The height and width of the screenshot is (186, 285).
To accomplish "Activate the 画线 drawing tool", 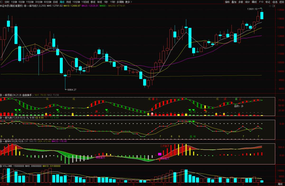I will pyautogui.click(x=254, y=2).
